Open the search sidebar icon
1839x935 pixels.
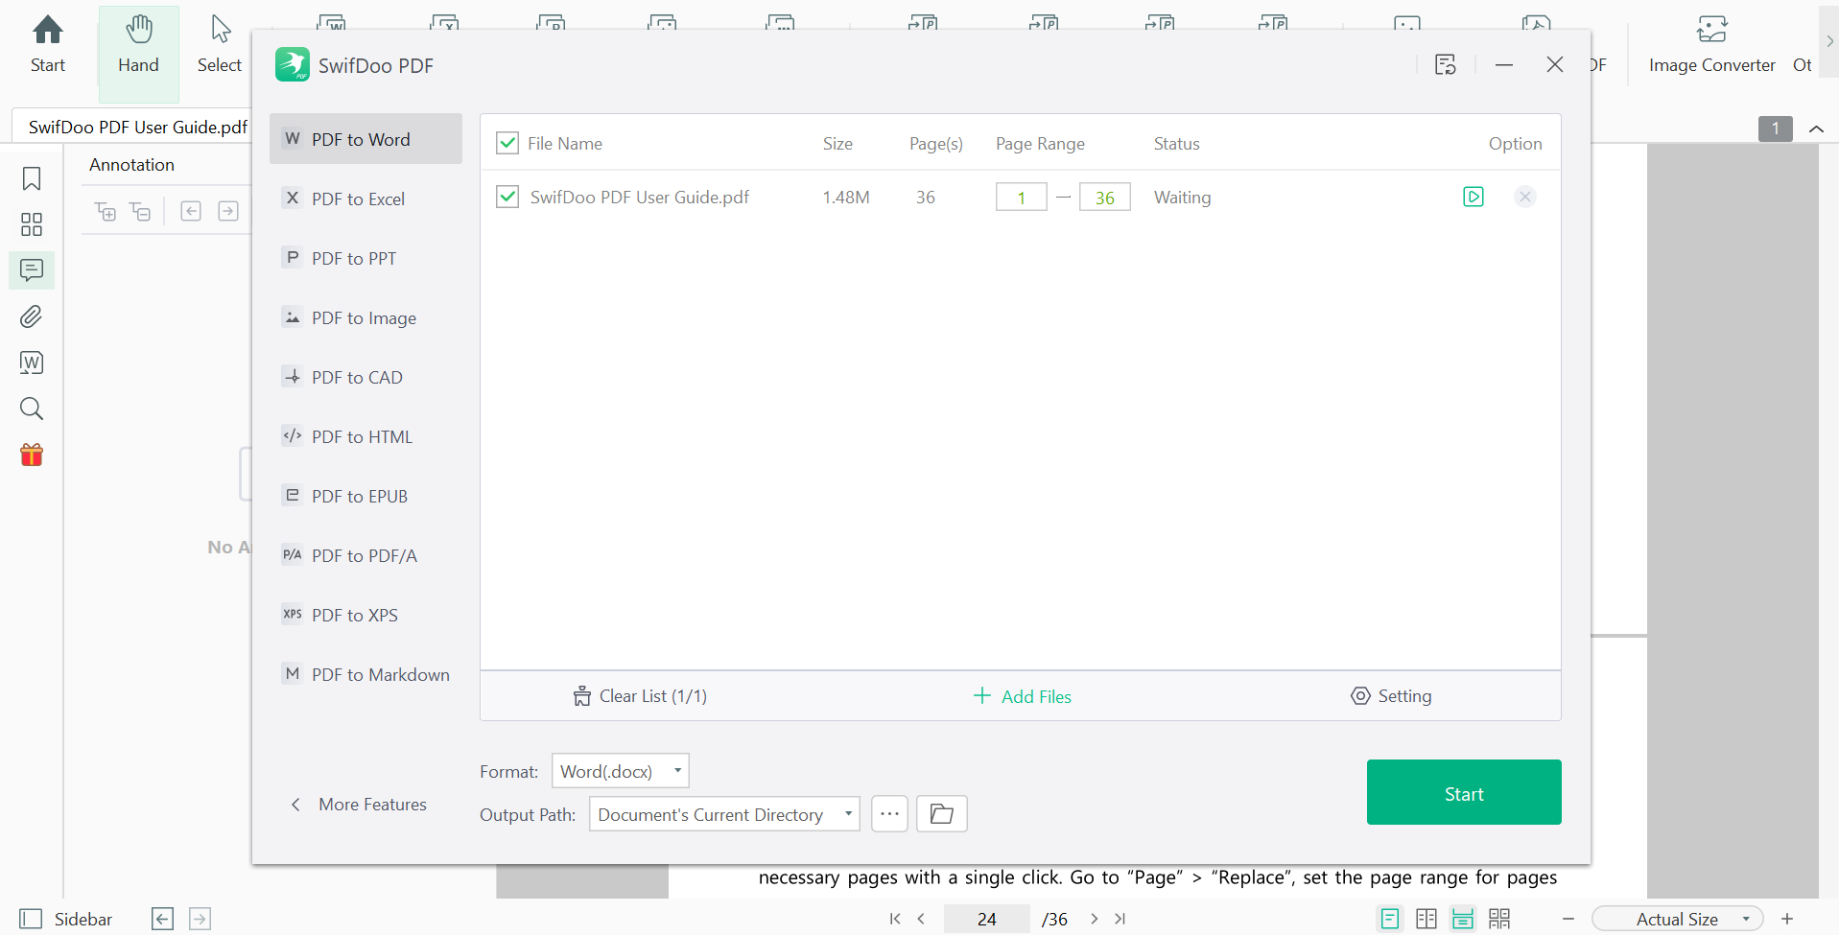[x=32, y=409]
